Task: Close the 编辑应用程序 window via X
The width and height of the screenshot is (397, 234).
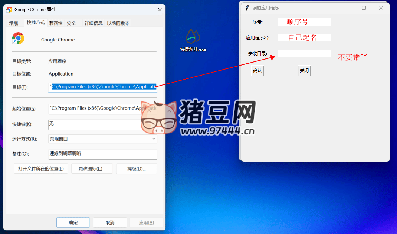Action: pos(381,8)
